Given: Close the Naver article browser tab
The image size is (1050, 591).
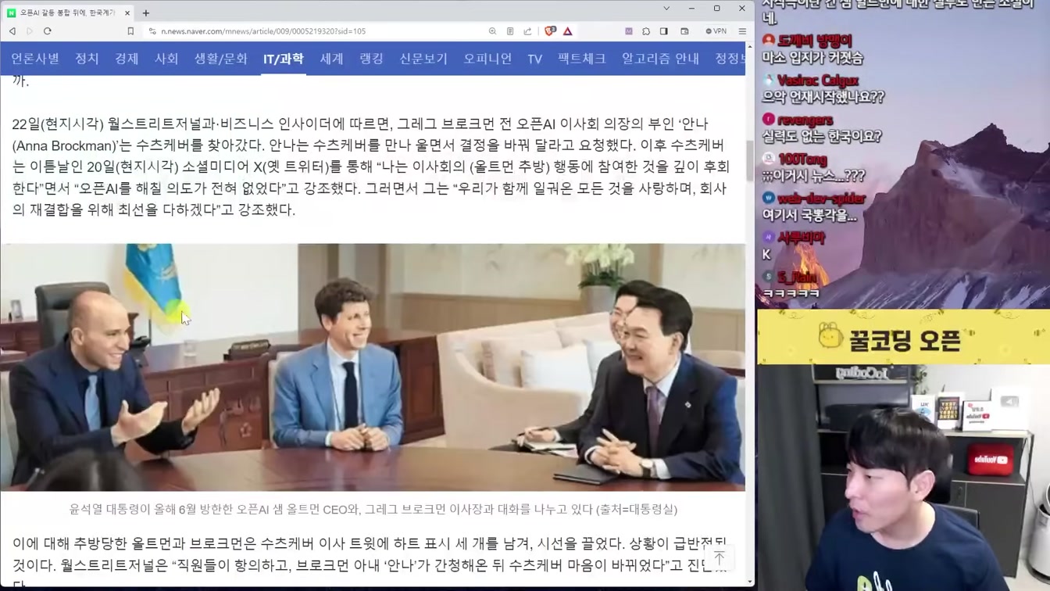Looking at the screenshot, I should [x=127, y=13].
